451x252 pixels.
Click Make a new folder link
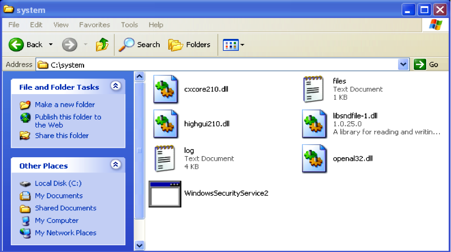click(x=65, y=105)
